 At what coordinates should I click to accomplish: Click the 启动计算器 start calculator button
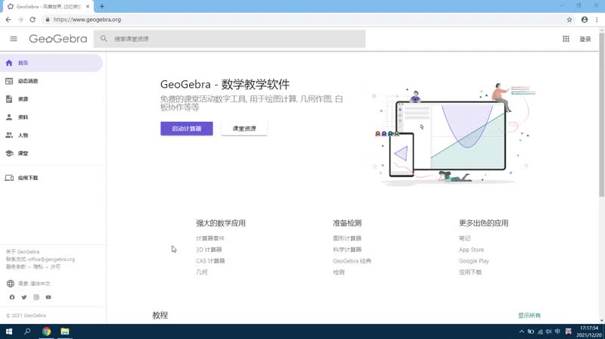pos(187,129)
